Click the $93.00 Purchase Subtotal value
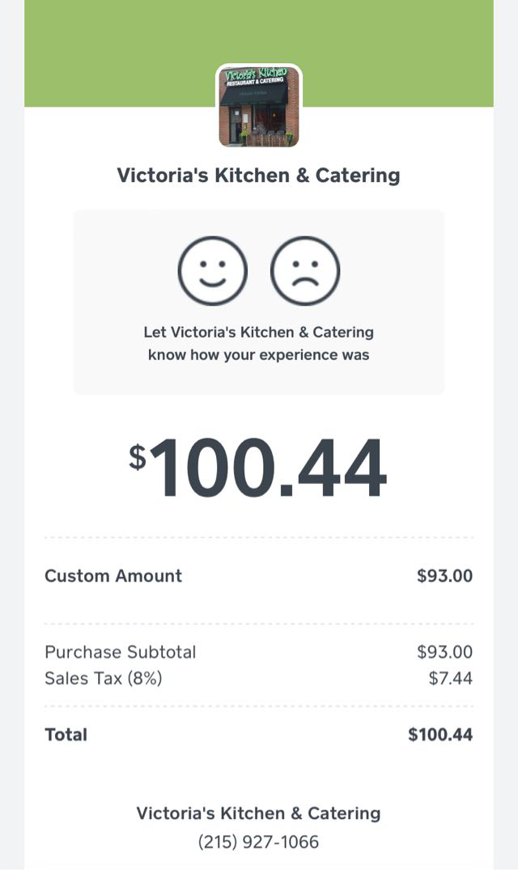 tap(444, 652)
